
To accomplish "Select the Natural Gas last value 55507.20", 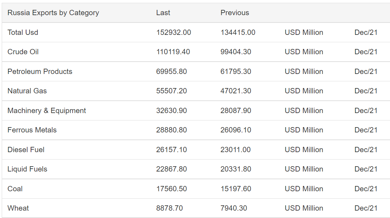I will tap(171, 91).
